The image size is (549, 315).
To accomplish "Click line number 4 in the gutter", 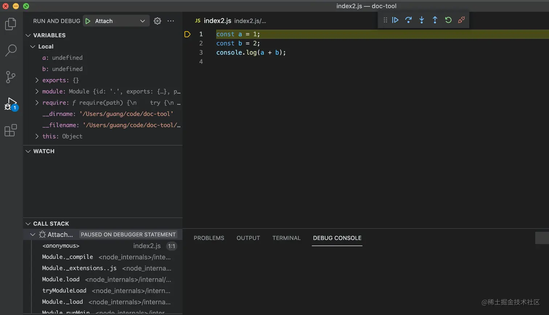I will pyautogui.click(x=201, y=62).
